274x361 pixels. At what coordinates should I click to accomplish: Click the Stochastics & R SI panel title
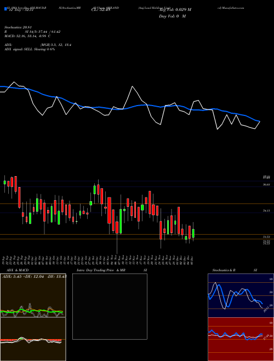tap(235, 270)
